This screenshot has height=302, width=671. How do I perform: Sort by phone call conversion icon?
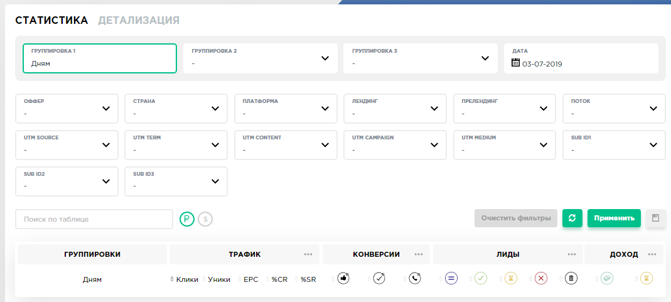(415, 278)
